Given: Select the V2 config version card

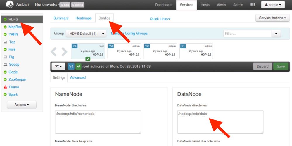Looking at the screenshot, I should tap(160, 51).
